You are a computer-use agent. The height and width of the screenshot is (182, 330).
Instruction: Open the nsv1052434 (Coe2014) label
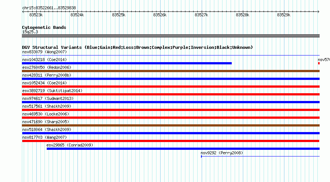44,83
